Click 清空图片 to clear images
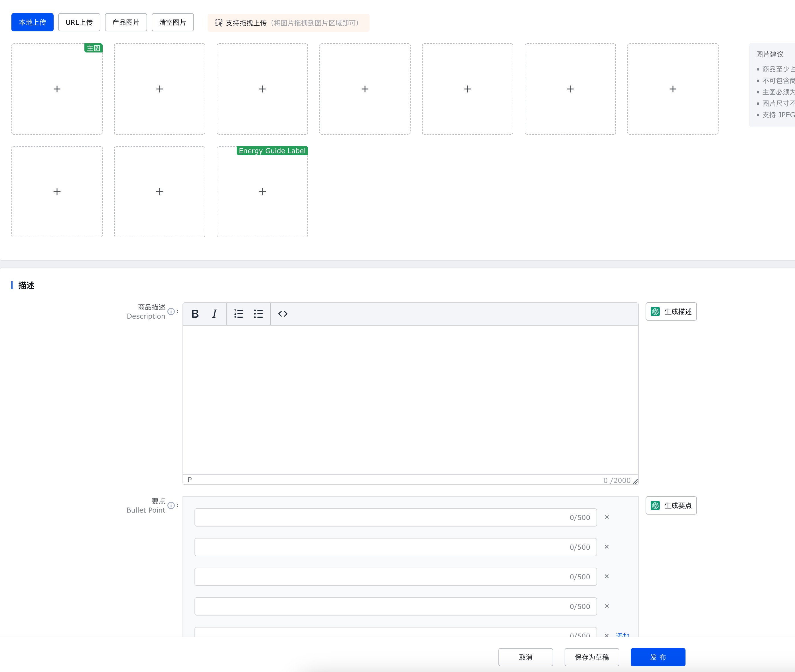 [173, 23]
